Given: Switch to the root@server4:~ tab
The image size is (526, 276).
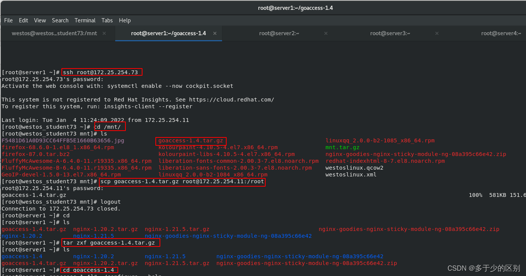Looking at the screenshot, I should (x=501, y=33).
